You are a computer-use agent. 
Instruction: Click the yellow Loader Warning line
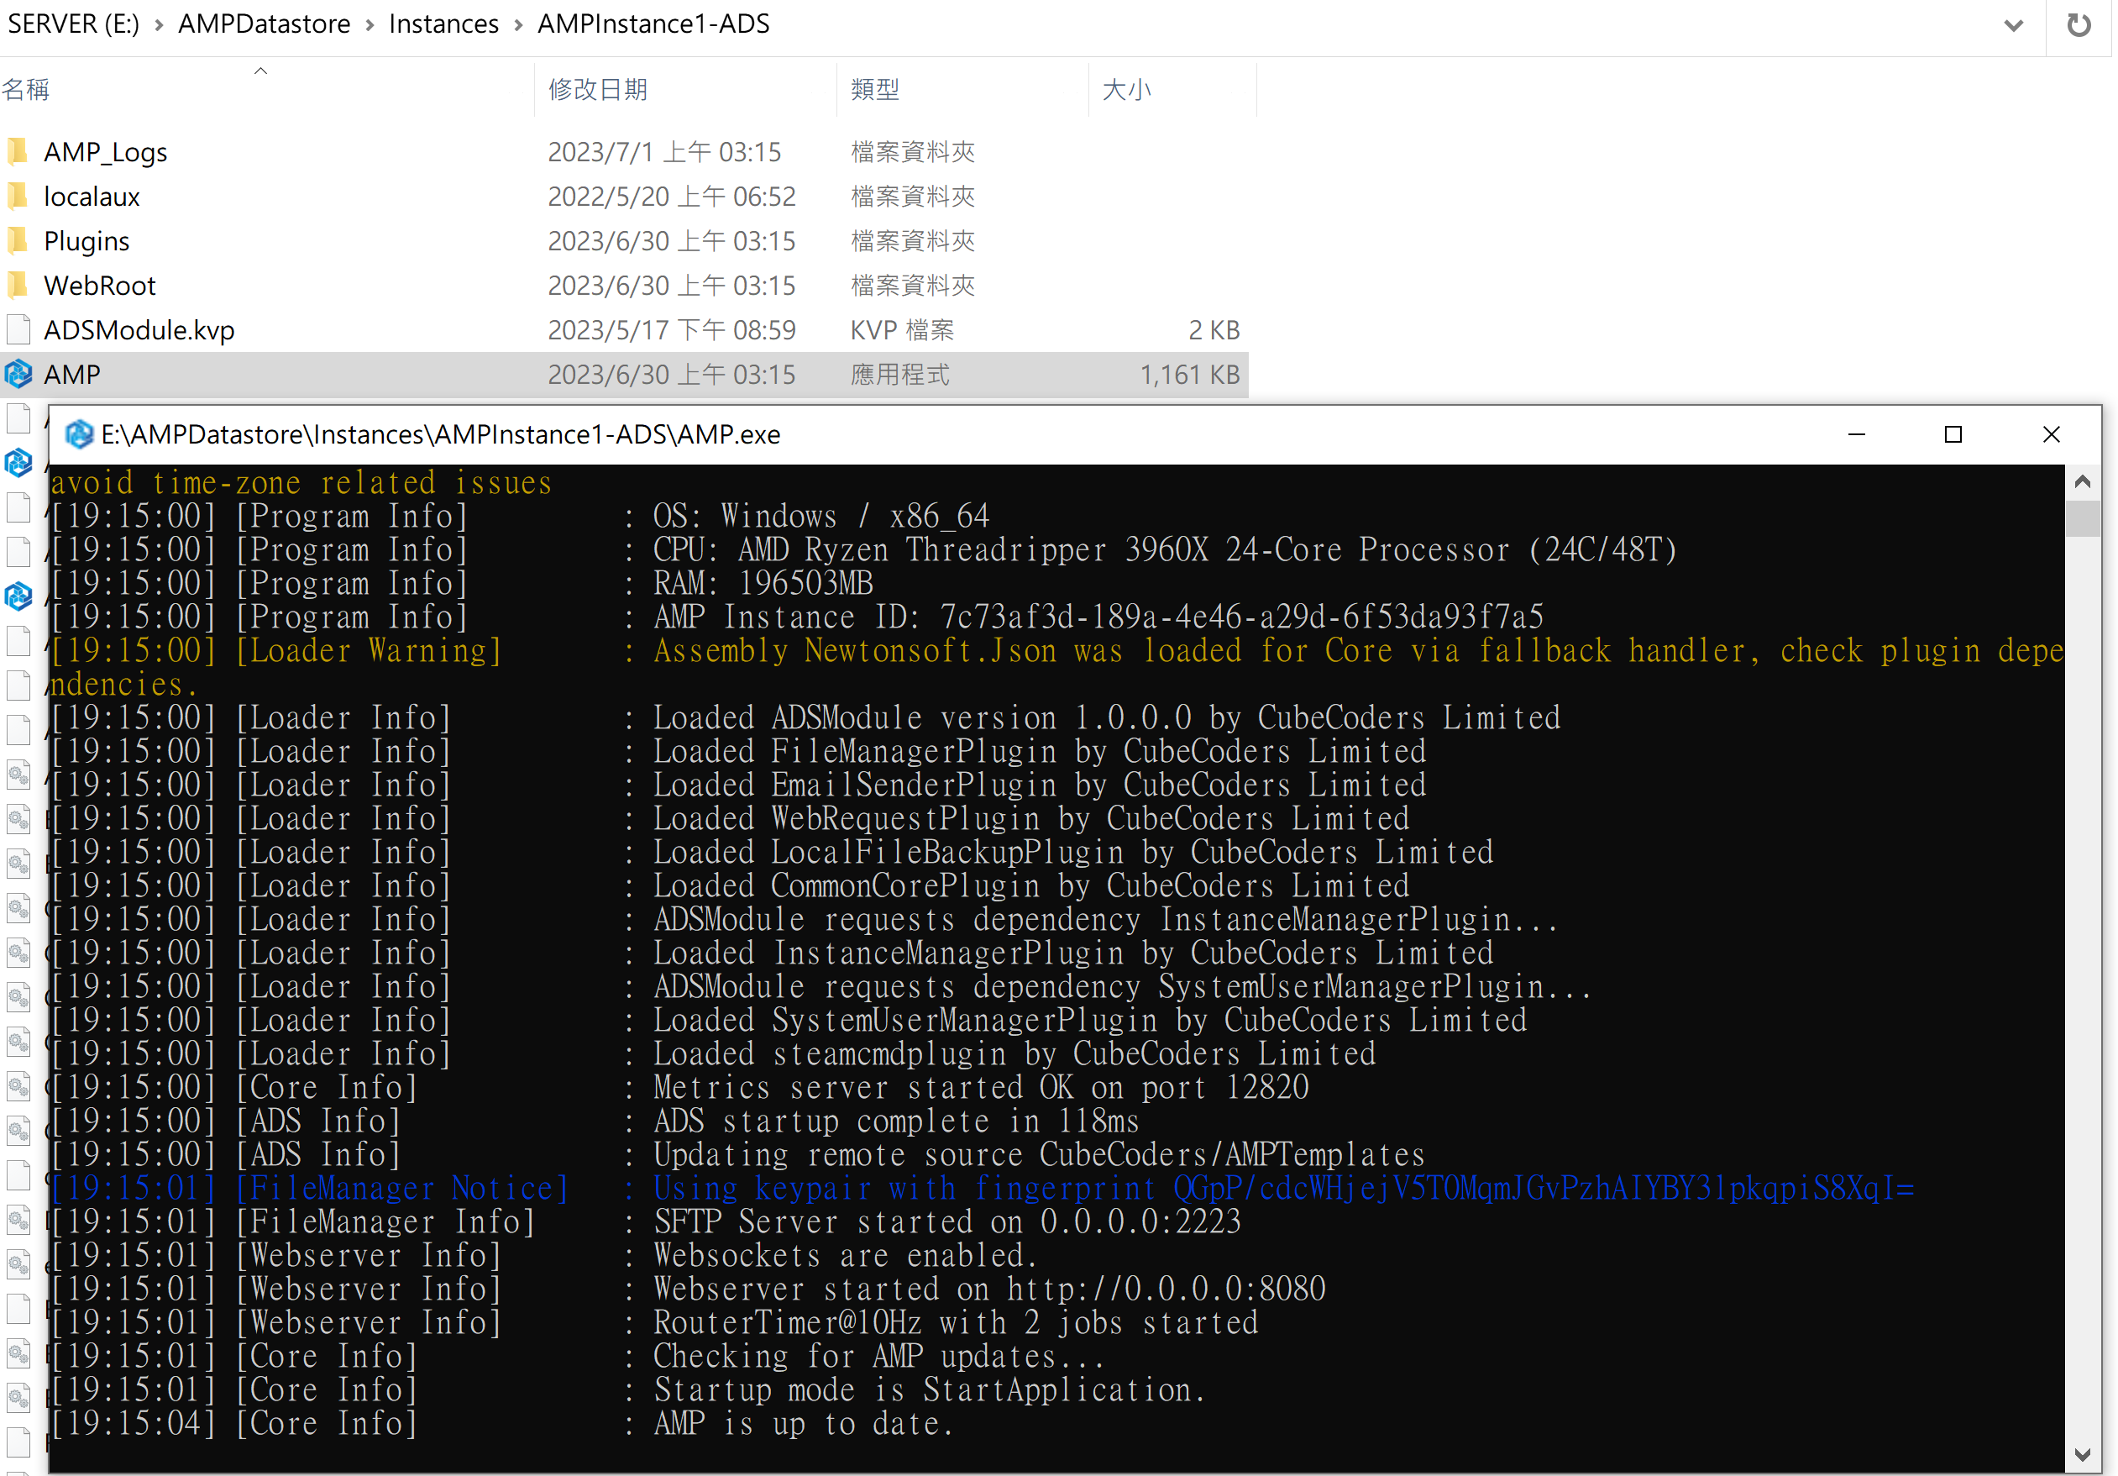point(1056,666)
